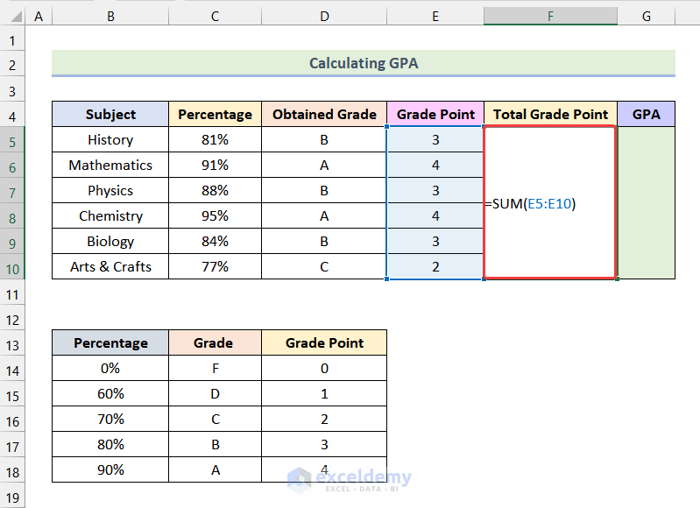This screenshot has width=700, height=508.
Task: Select Chemistry's 95% percentage cell
Action: tap(215, 216)
